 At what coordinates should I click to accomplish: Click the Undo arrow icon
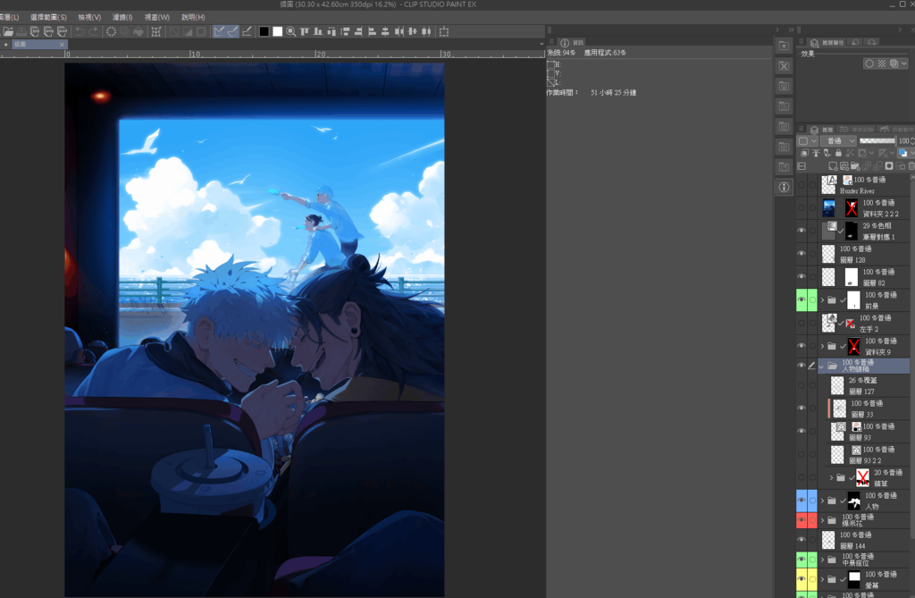80,31
